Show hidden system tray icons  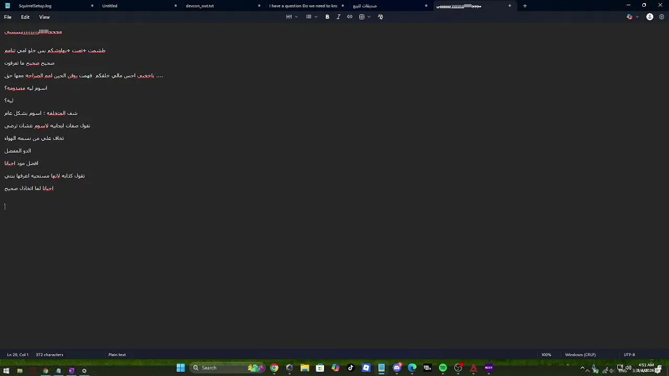pos(582,368)
